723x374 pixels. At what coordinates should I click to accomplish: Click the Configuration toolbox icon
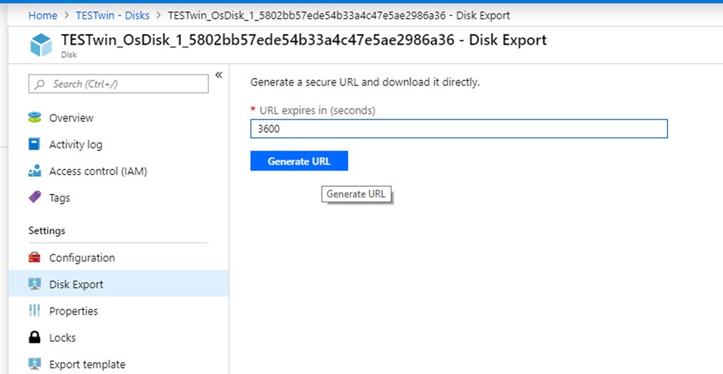point(35,257)
